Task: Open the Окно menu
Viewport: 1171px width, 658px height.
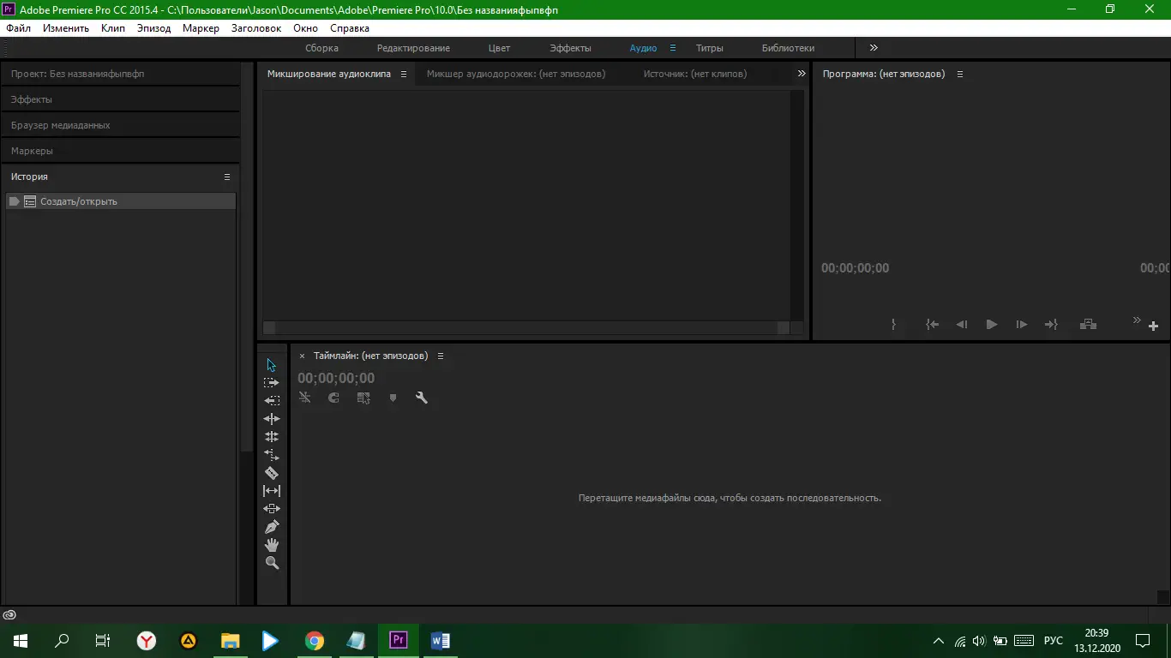Action: pyautogui.click(x=305, y=28)
